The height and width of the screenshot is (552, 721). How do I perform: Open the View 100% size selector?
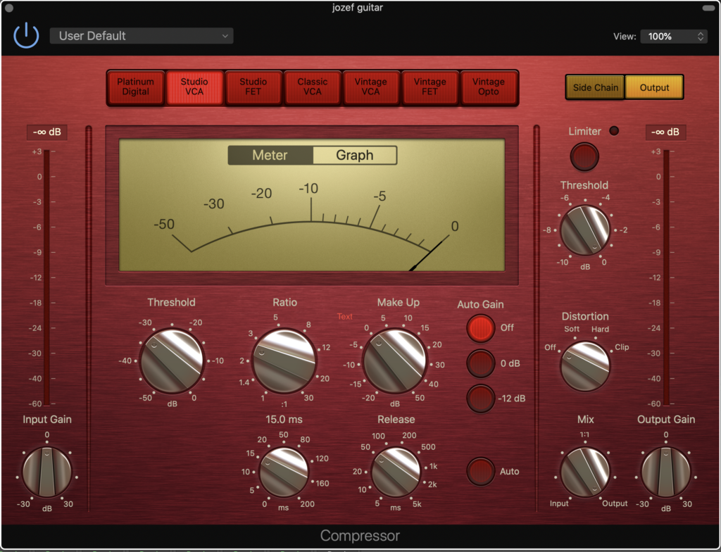[x=674, y=37]
